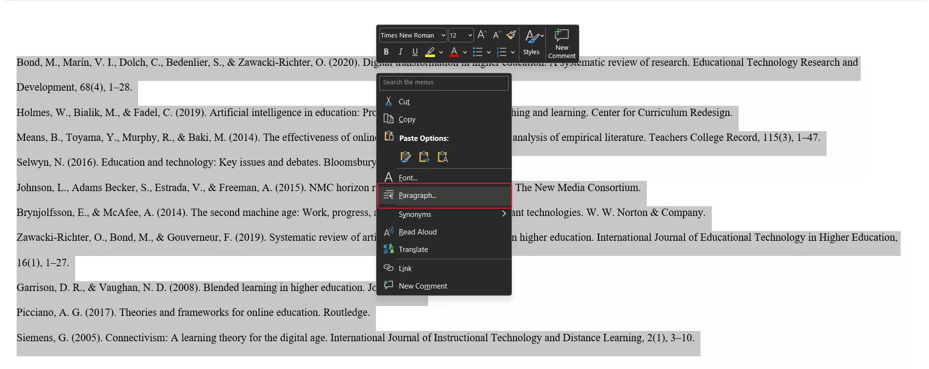Viewport: 929px width, 369px height.
Task: Open the Styles gallery
Action: [532, 42]
